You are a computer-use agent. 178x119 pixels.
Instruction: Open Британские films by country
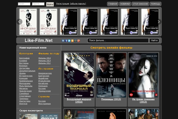click(44, 76)
